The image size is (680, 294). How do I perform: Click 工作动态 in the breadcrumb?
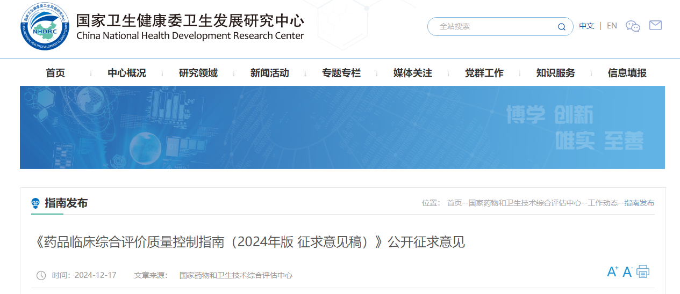[x=603, y=203]
